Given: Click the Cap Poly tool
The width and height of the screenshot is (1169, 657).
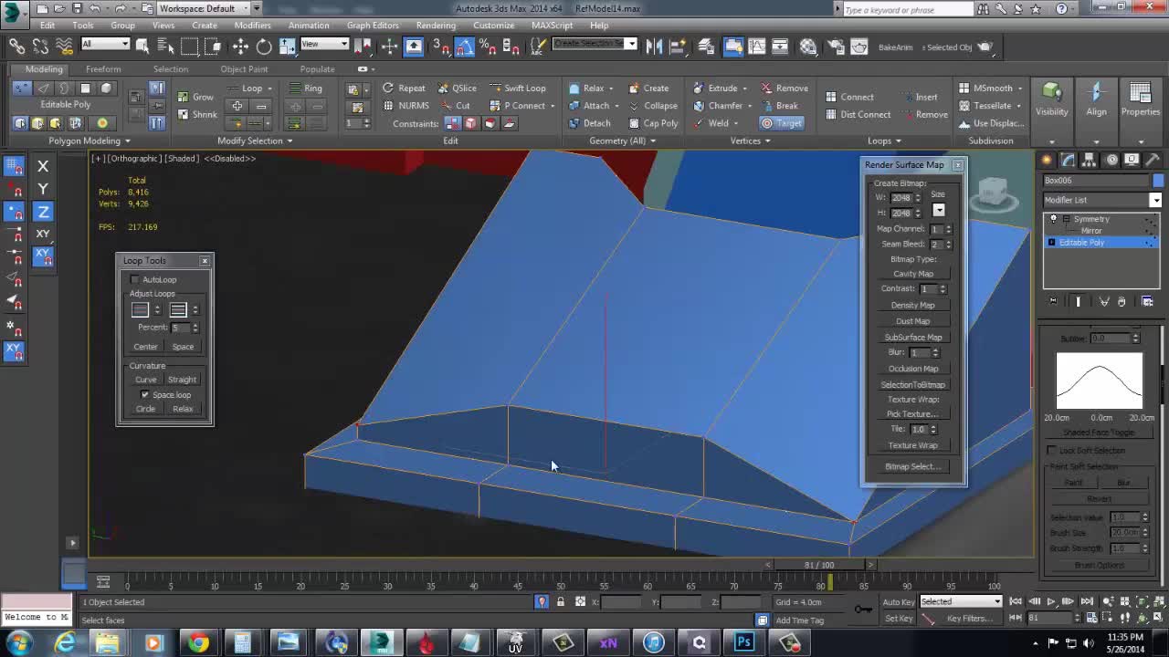Looking at the screenshot, I should click(653, 123).
